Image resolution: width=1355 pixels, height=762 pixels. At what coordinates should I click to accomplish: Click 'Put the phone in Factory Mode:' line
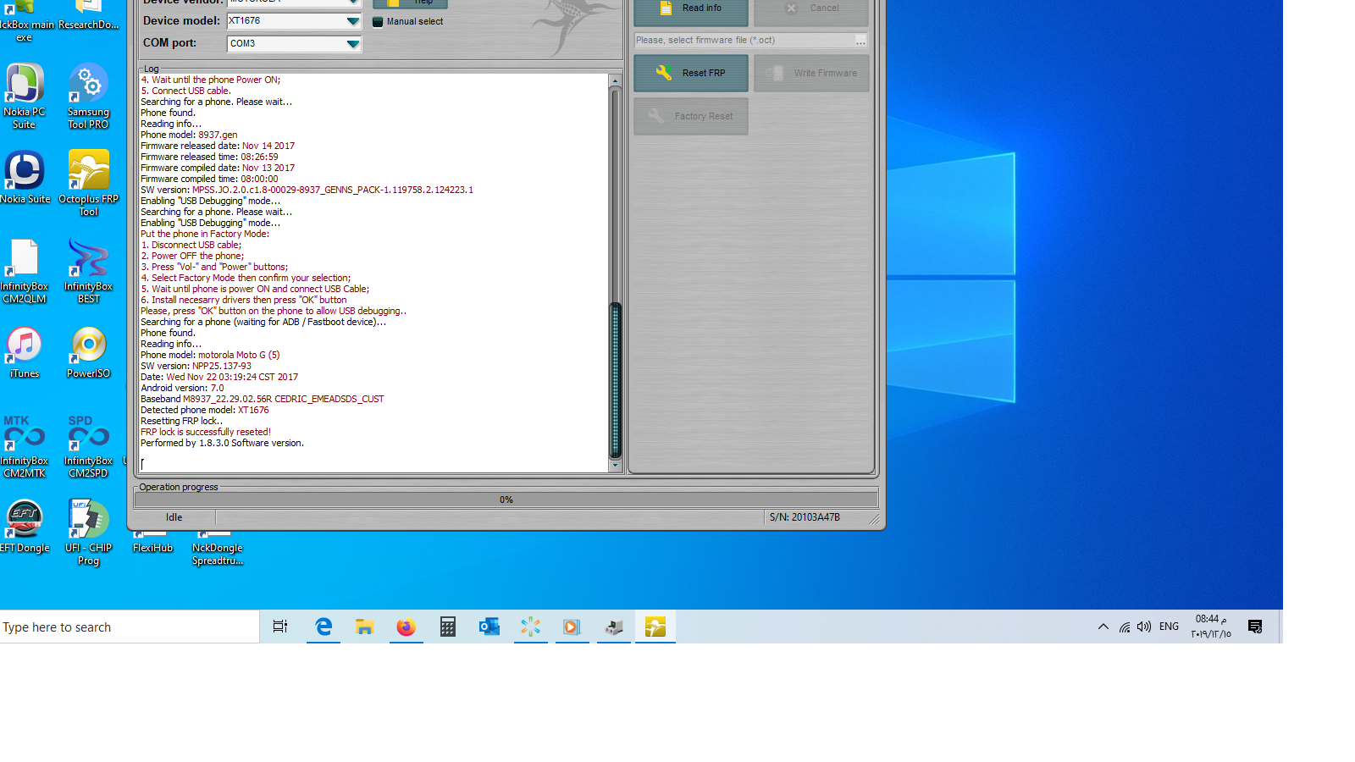click(205, 234)
